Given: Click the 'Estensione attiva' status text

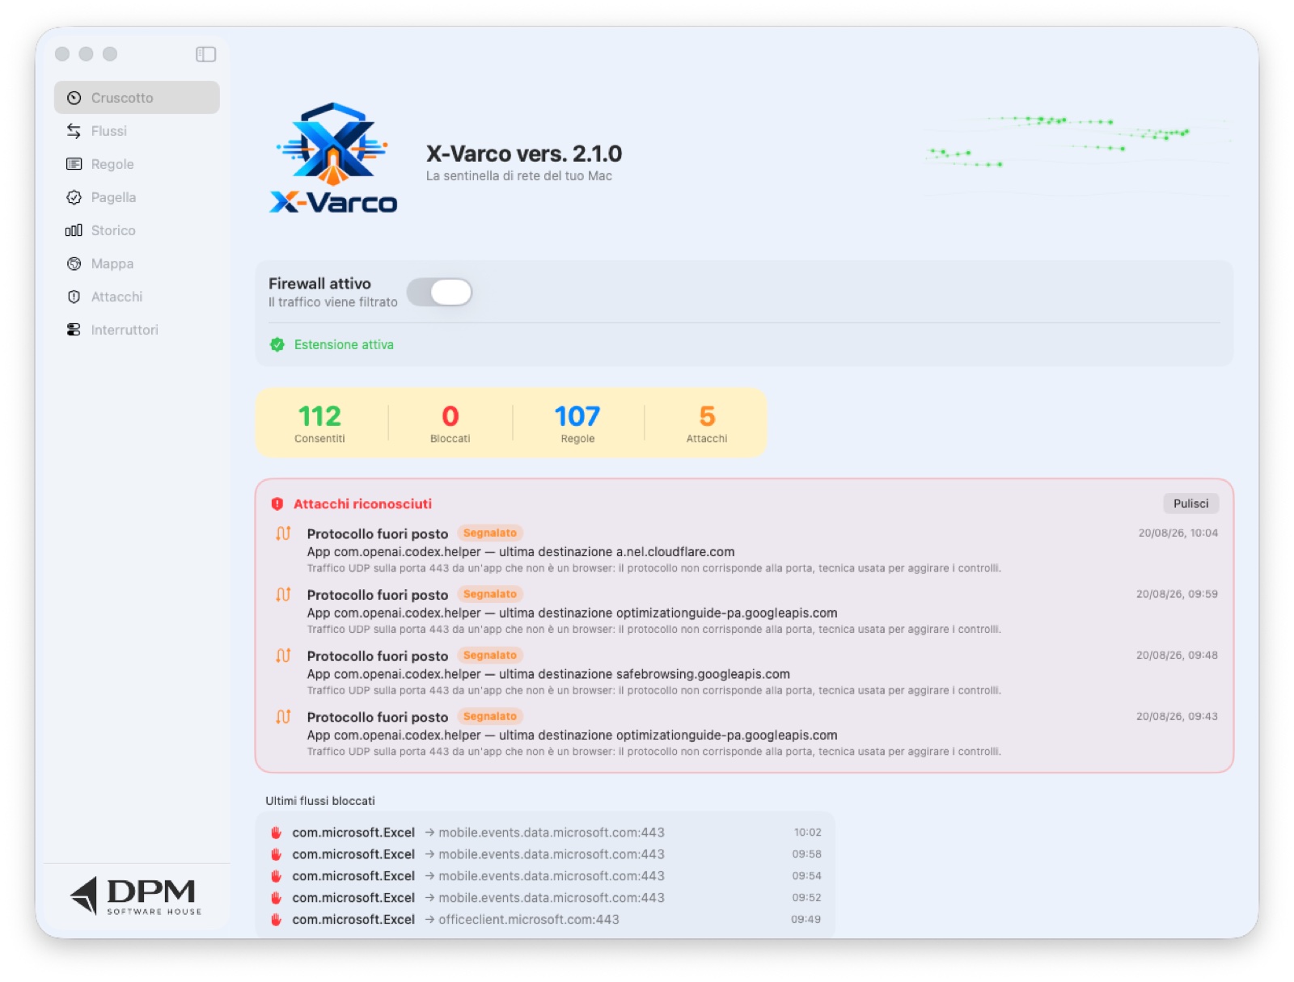Looking at the screenshot, I should click(x=344, y=345).
